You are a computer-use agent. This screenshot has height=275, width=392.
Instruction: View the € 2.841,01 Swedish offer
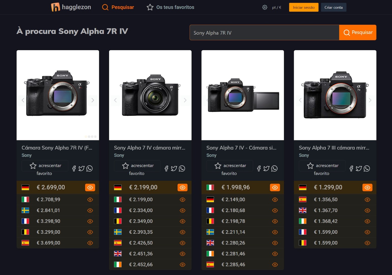coord(90,211)
